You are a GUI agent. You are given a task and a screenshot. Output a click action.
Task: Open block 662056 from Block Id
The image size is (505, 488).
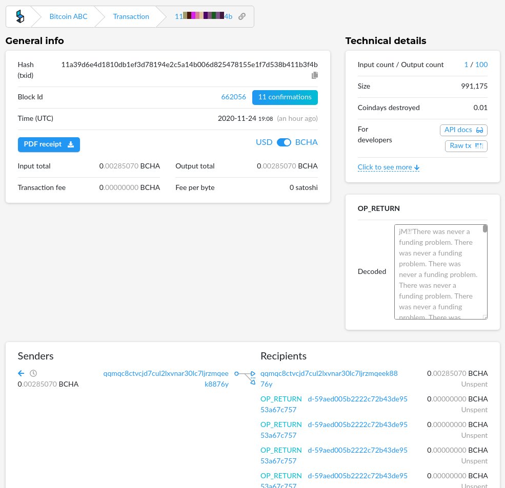point(233,97)
